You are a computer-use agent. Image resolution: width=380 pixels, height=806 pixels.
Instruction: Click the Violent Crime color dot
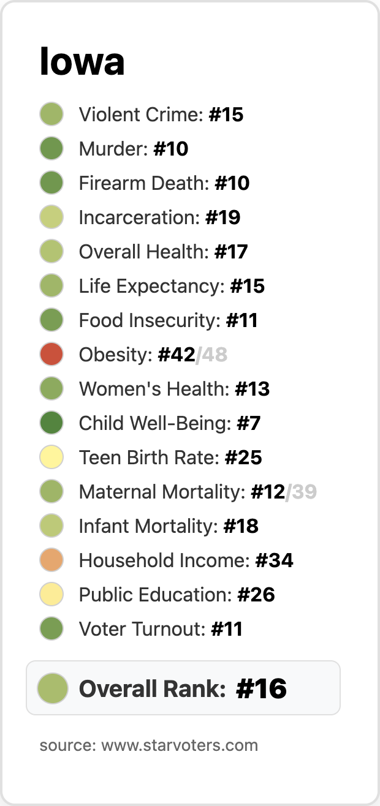51,115
